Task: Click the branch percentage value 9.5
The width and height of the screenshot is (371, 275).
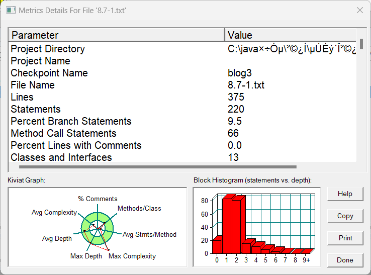Action: [x=234, y=121]
